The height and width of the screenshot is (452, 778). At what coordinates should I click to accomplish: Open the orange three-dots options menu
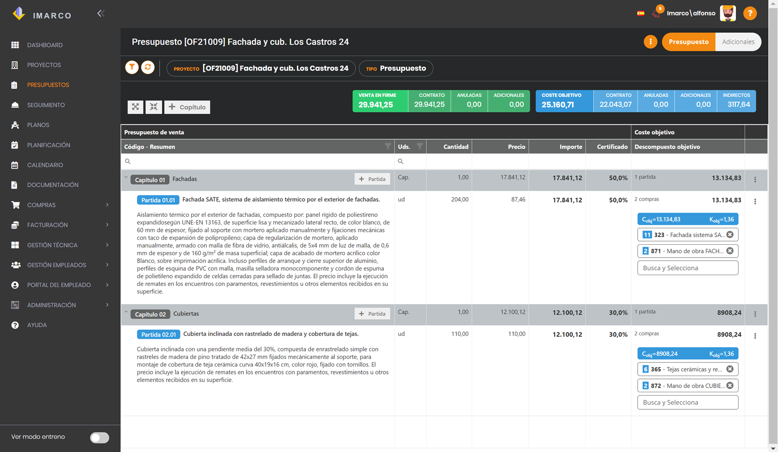point(650,42)
